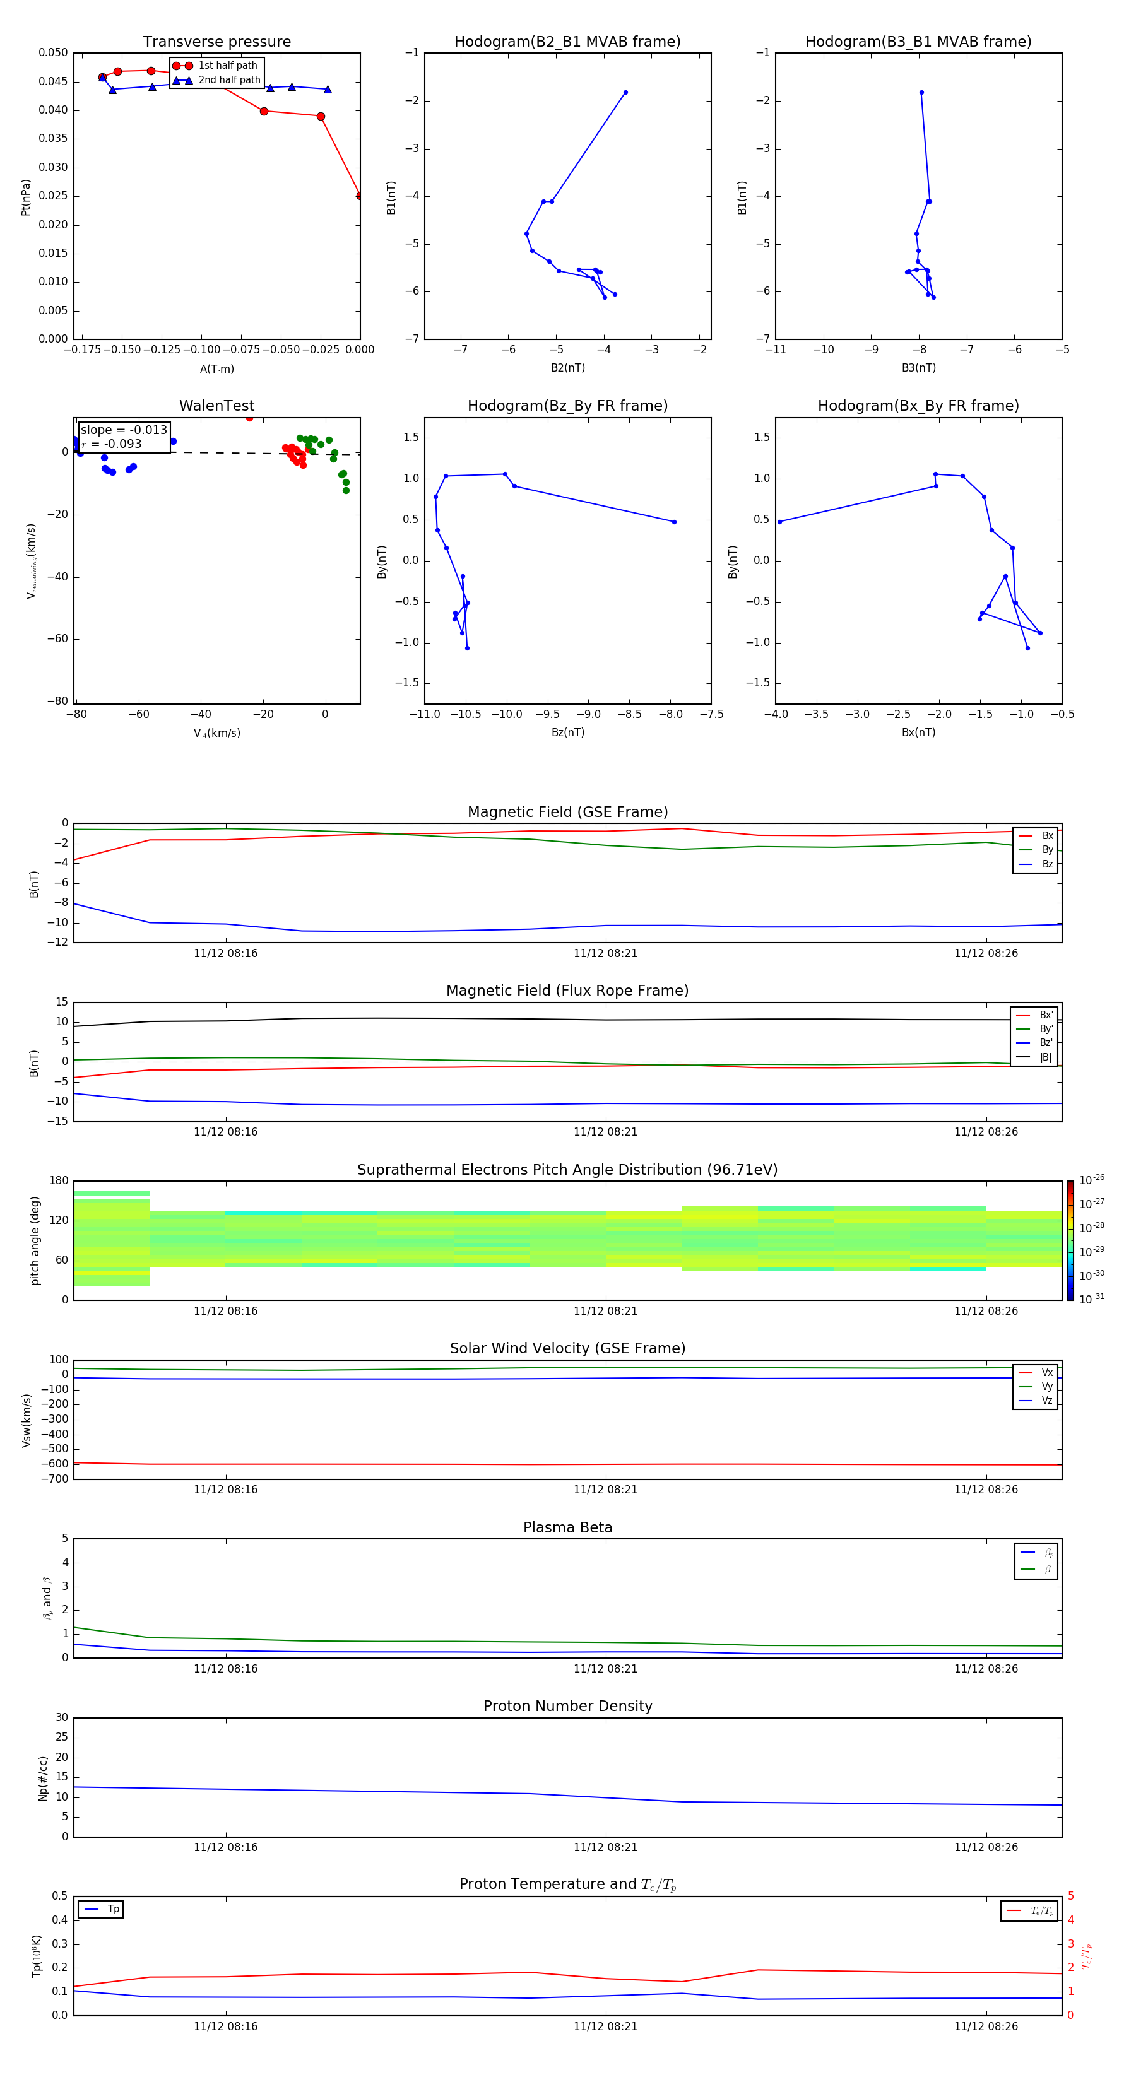Screen dimensions: 1136x2082
Task: Click the 'pitch angle (deg)' y-axis label
Action: 35,1240
